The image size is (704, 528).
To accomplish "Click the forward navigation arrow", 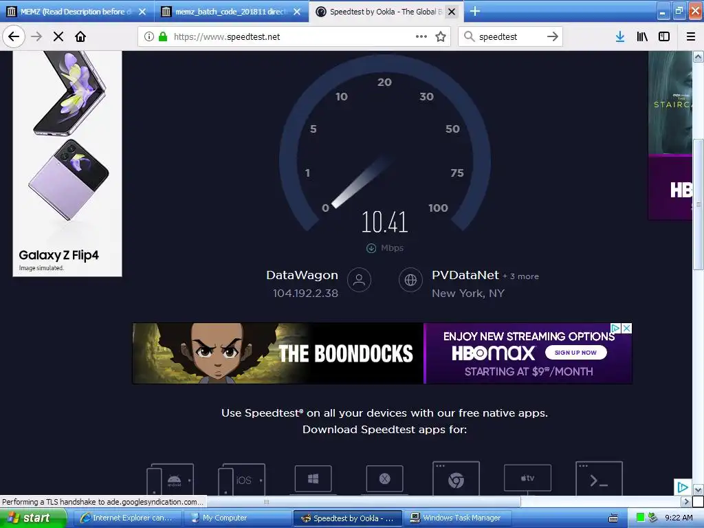I will [x=36, y=36].
